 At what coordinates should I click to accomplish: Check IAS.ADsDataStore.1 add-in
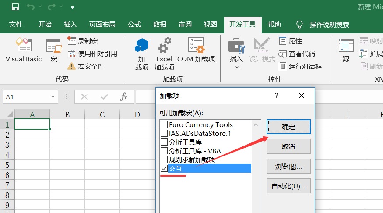click(164, 133)
